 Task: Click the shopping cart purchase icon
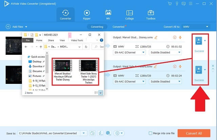170,4
